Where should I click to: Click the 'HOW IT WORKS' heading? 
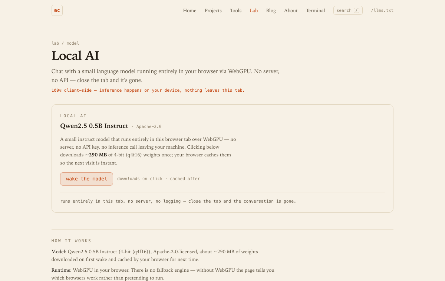(x=71, y=241)
